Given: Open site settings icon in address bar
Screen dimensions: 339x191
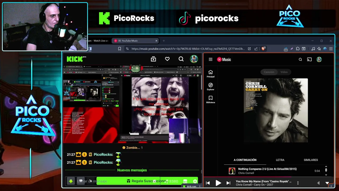Looking at the screenshot, I should 127,49.
